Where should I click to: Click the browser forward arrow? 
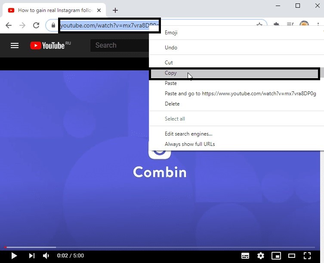[x=22, y=25]
